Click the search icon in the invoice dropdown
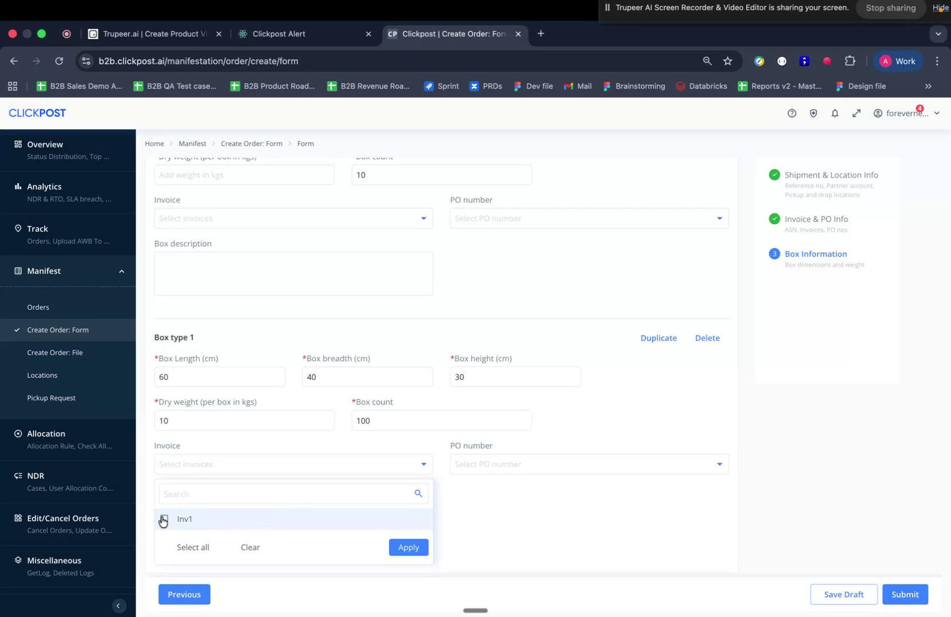The image size is (951, 617). pyautogui.click(x=418, y=493)
